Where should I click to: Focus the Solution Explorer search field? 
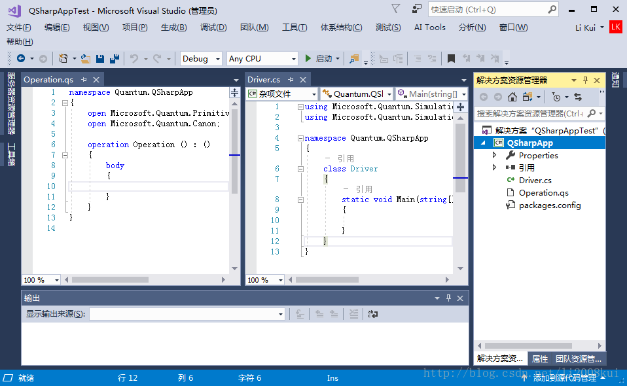[x=539, y=113]
